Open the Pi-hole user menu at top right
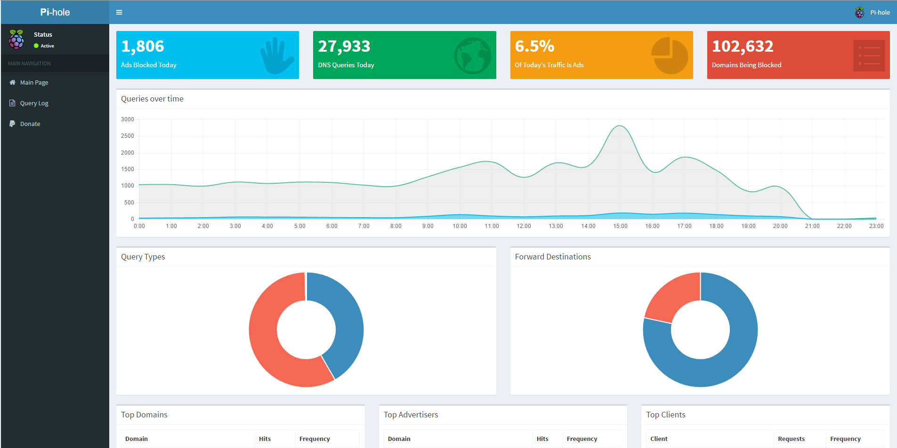This screenshot has width=897, height=448. (873, 13)
